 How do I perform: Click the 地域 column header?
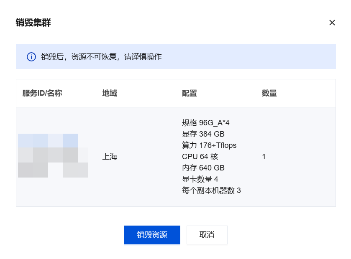110,93
